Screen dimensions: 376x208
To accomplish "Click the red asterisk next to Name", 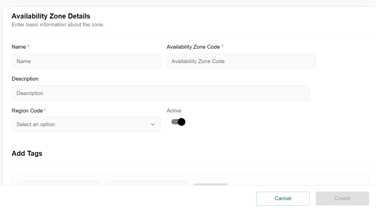I will pyautogui.click(x=28, y=46).
